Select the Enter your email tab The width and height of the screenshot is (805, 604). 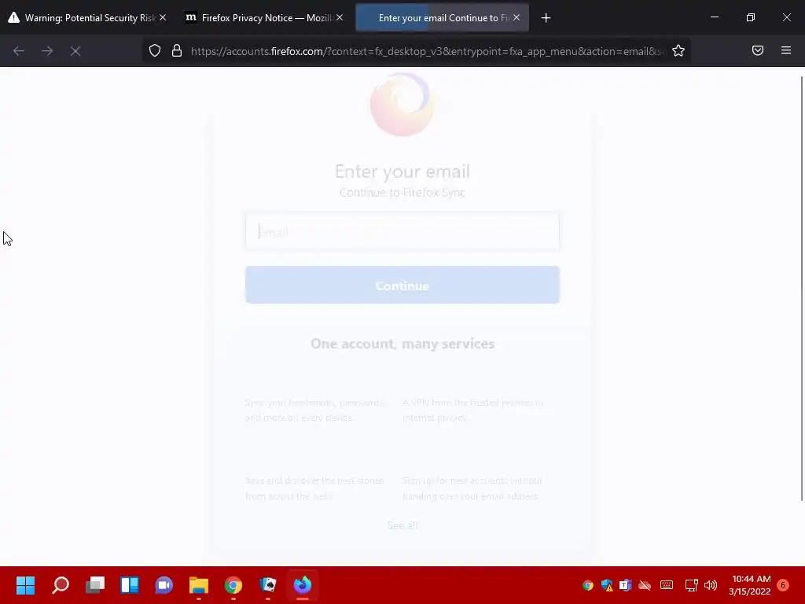[x=442, y=17]
